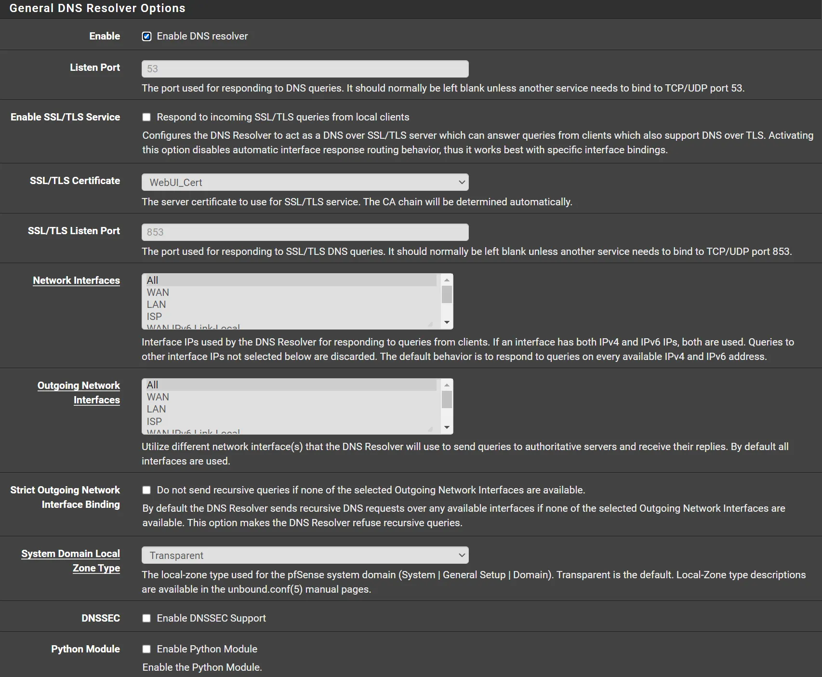Select ISP in Network Interfaces list

point(155,317)
